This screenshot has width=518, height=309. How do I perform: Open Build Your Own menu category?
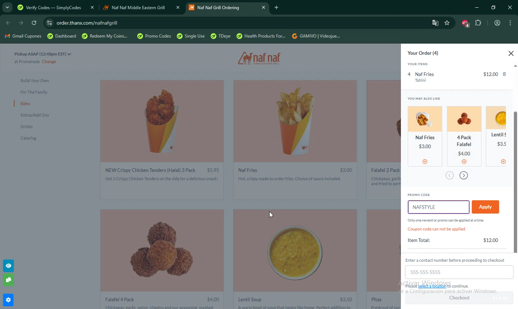(35, 81)
